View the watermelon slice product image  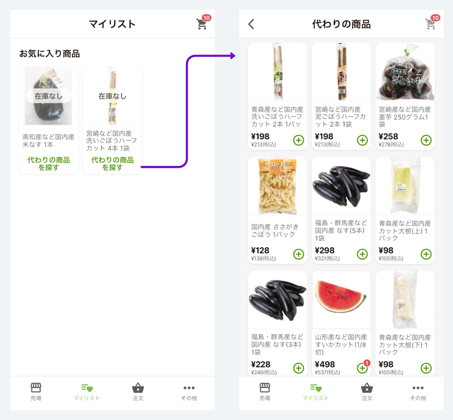[341, 300]
